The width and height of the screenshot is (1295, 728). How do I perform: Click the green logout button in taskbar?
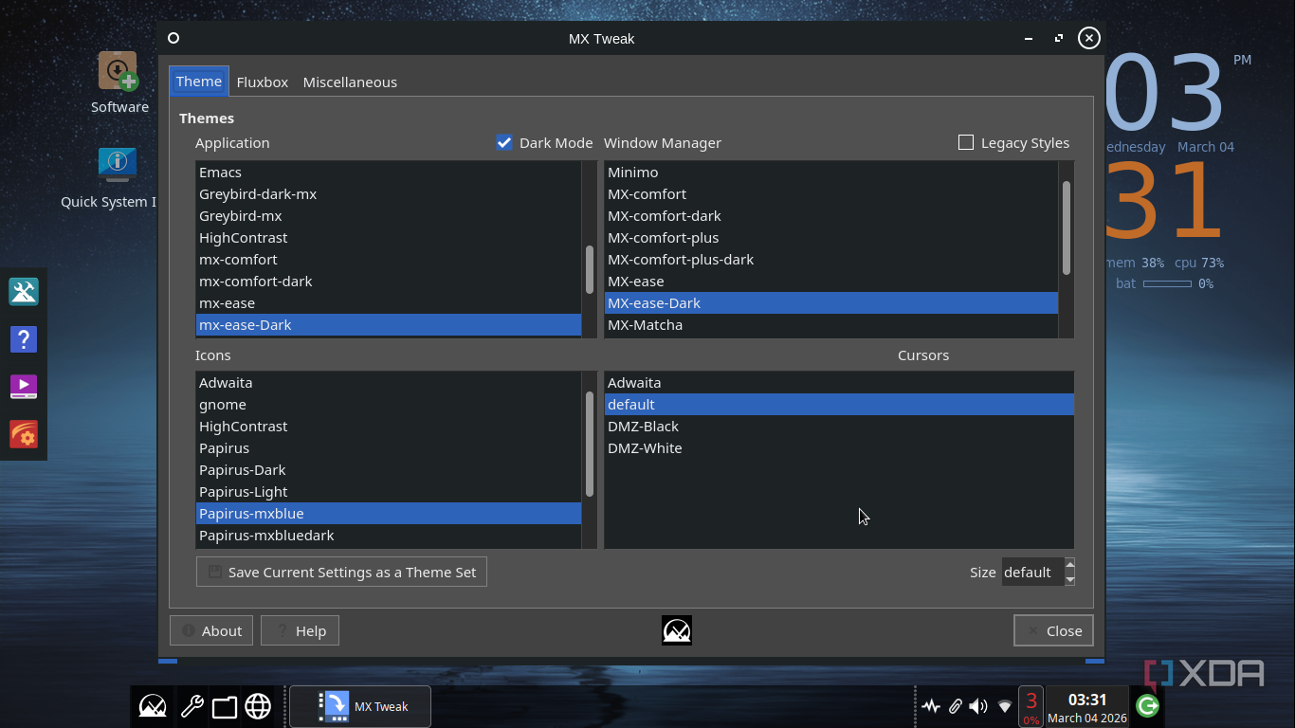[1147, 706]
